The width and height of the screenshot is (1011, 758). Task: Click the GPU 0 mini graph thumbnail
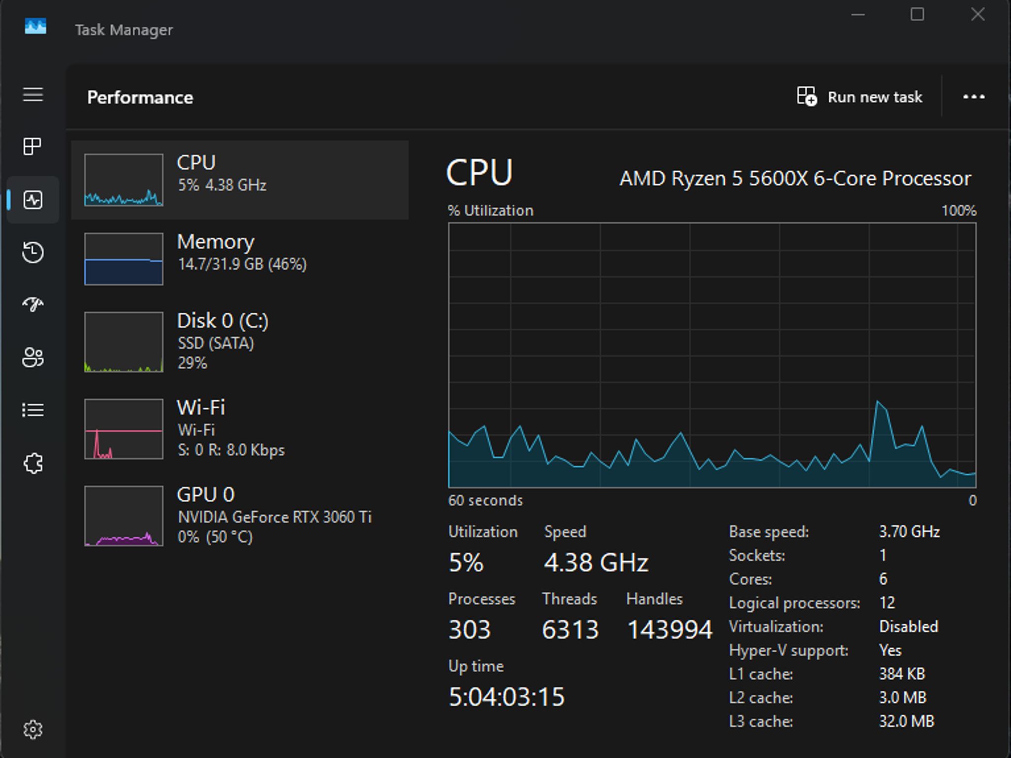(x=124, y=516)
